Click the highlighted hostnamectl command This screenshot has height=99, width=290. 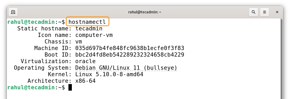[x=87, y=22]
